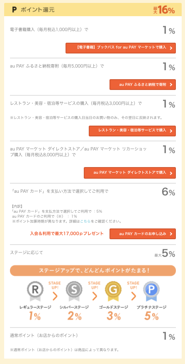The height and width of the screenshot is (364, 185).
Task: Click the 入会＆利用で最大17,000pプレゼント text
Action: pyautogui.click(x=67, y=233)
